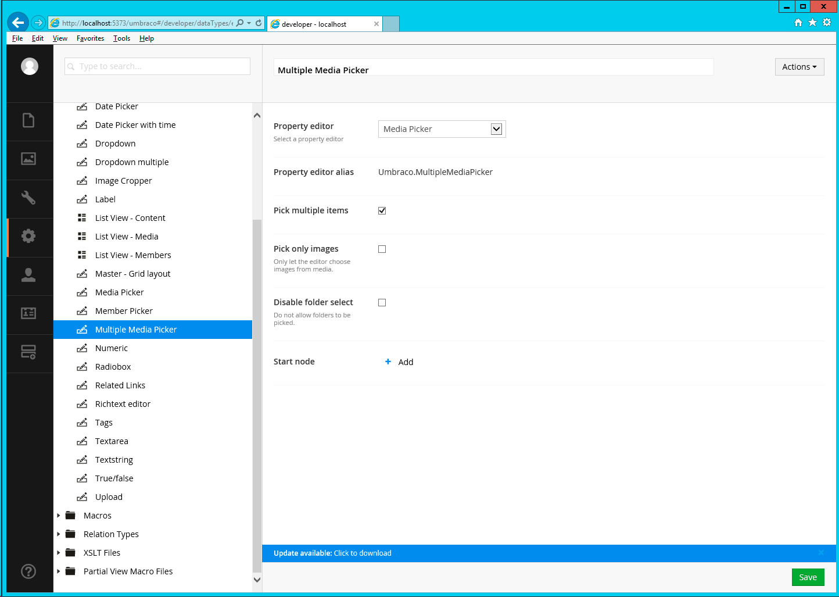Expand the Macros tree node

(59, 516)
